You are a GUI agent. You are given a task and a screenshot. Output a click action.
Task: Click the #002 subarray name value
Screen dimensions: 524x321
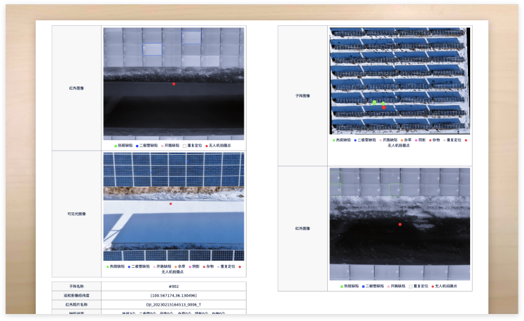point(174,287)
